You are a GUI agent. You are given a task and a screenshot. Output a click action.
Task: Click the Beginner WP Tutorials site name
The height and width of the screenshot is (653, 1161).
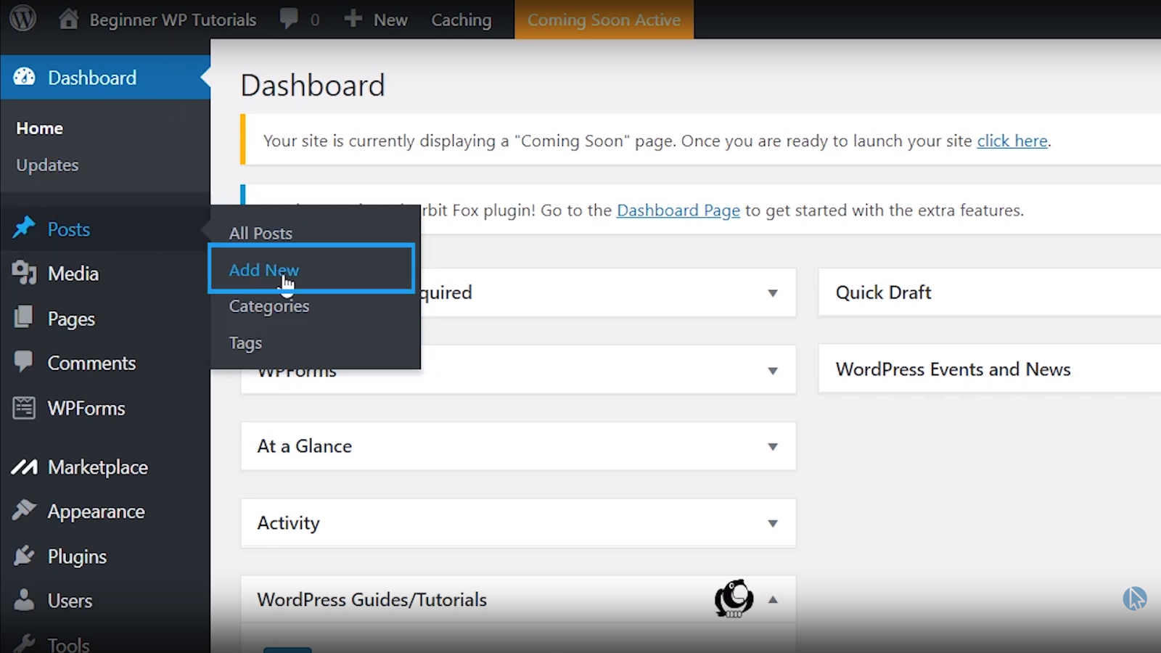click(173, 20)
